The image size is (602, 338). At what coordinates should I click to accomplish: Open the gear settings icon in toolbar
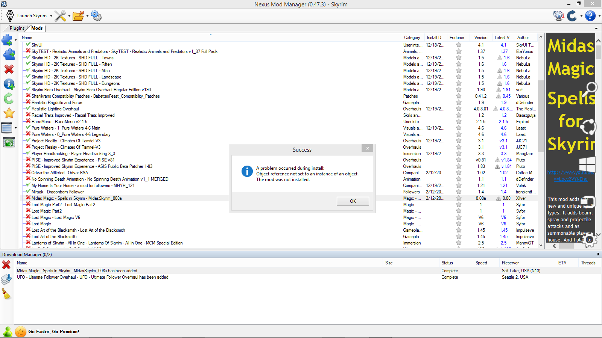(x=96, y=16)
